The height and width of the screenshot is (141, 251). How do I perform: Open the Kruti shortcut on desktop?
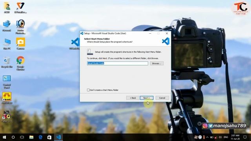(x=7, y=98)
